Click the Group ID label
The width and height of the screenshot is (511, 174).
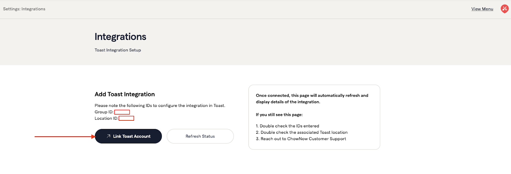point(104,112)
